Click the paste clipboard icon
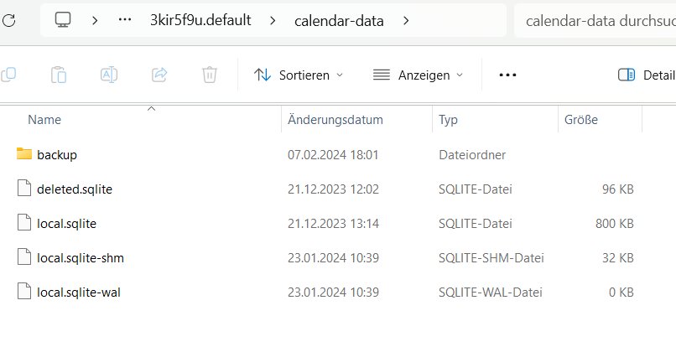Screen dimensions: 676x347 pyautogui.click(x=59, y=75)
